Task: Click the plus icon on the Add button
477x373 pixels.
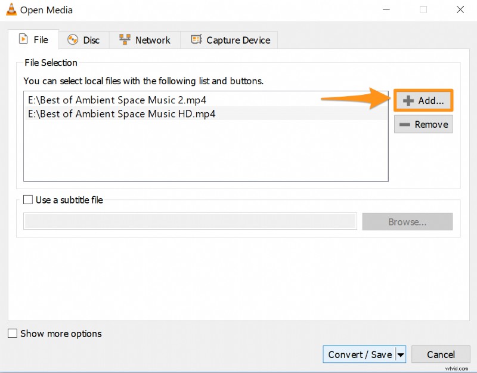Action: click(408, 100)
